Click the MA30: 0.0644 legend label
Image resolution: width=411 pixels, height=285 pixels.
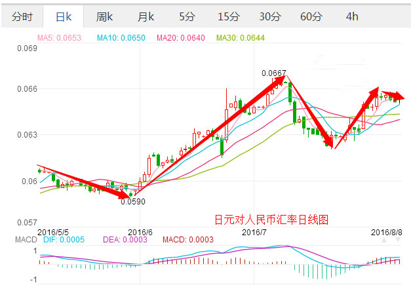pyautogui.click(x=241, y=38)
